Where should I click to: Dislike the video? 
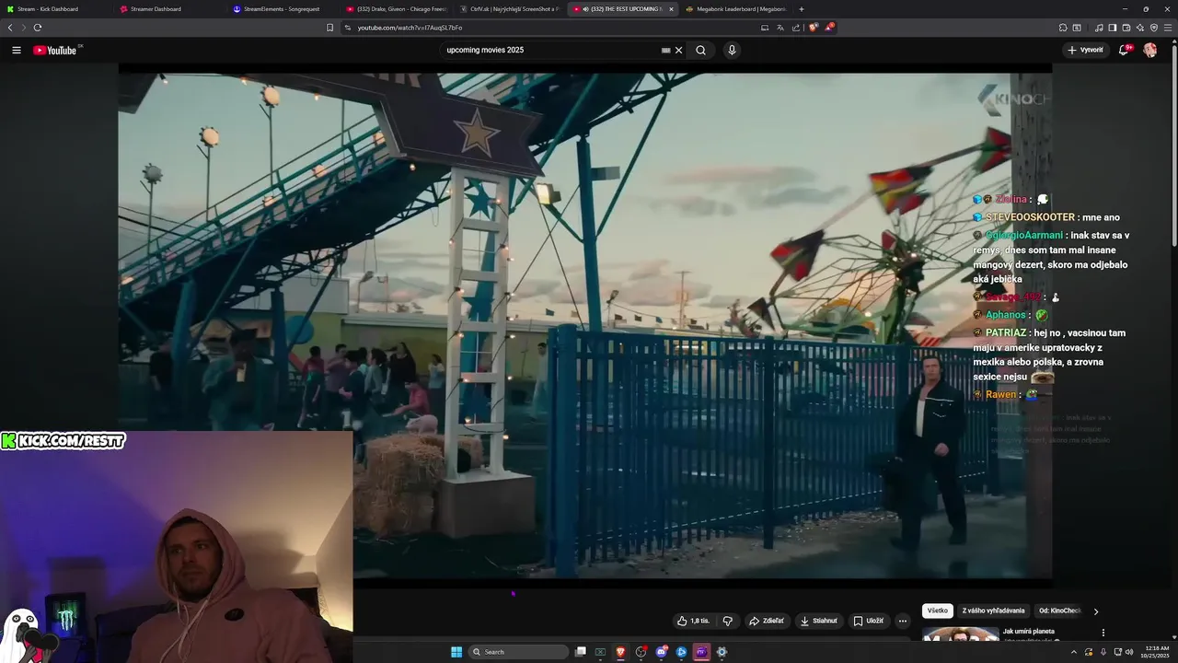727,621
